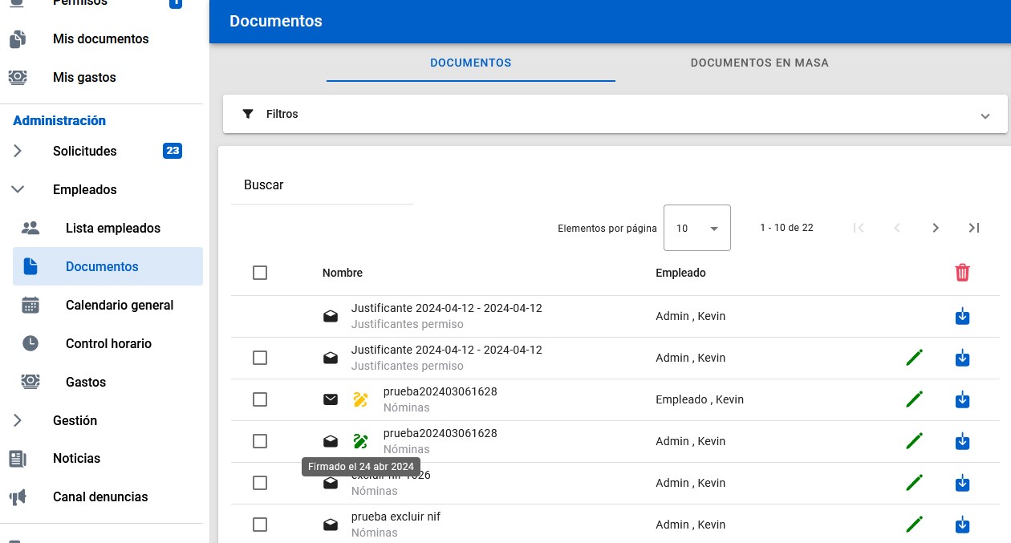Expand Solicitudes in the sidebar
The image size is (1011, 543).
[x=84, y=151]
